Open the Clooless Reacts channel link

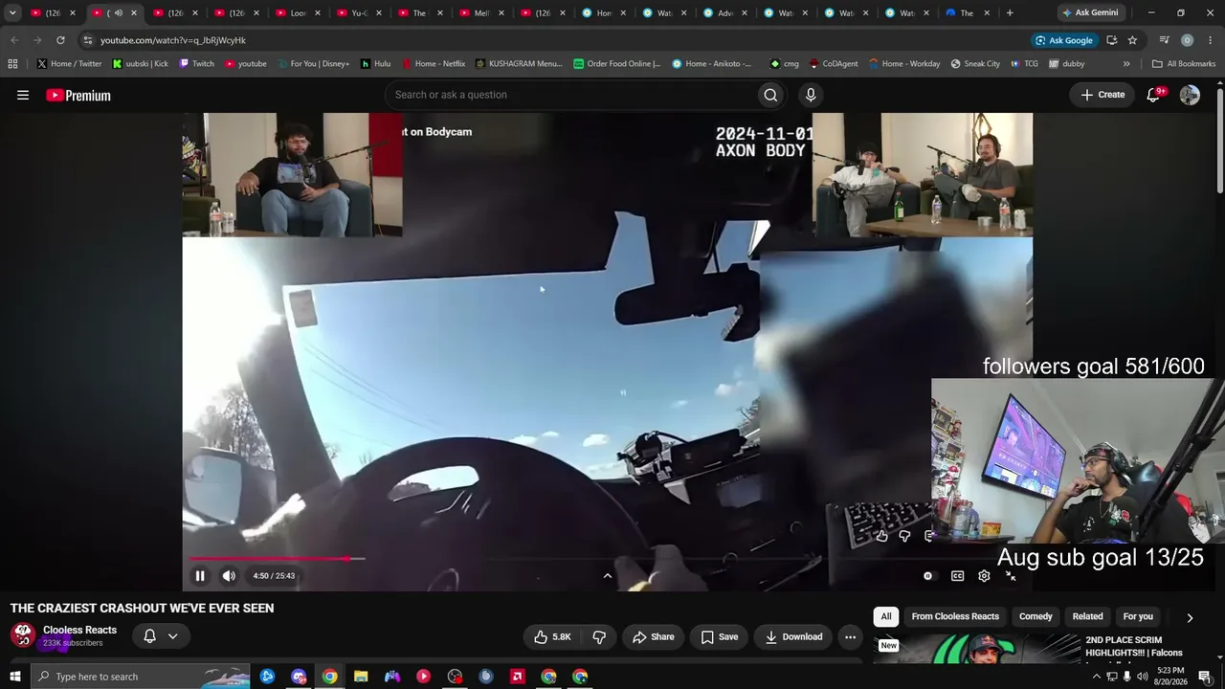point(79,630)
